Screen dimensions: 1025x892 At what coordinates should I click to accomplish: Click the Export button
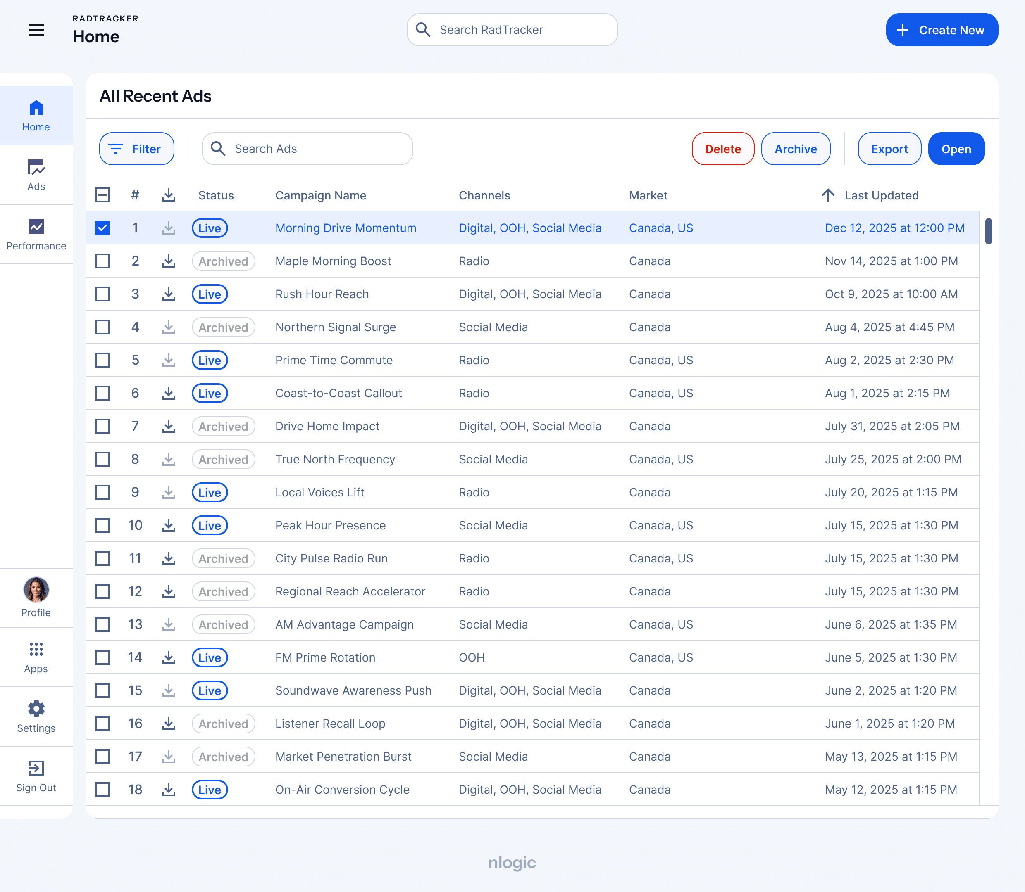pyautogui.click(x=889, y=149)
